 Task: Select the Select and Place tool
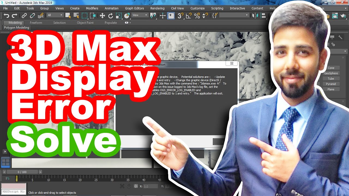pyautogui.click(x=127, y=16)
